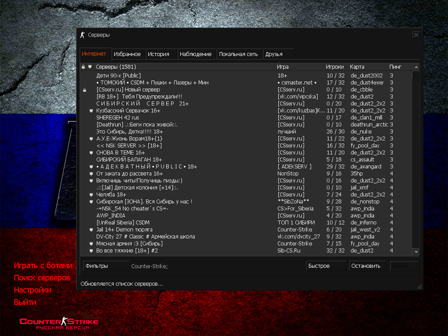Image resolution: width=448 pixels, height=336 pixels.
Task: Click the shield icon beside А Д Е К В А Т Н Ы Й PUBLIC
Action: 91,167
